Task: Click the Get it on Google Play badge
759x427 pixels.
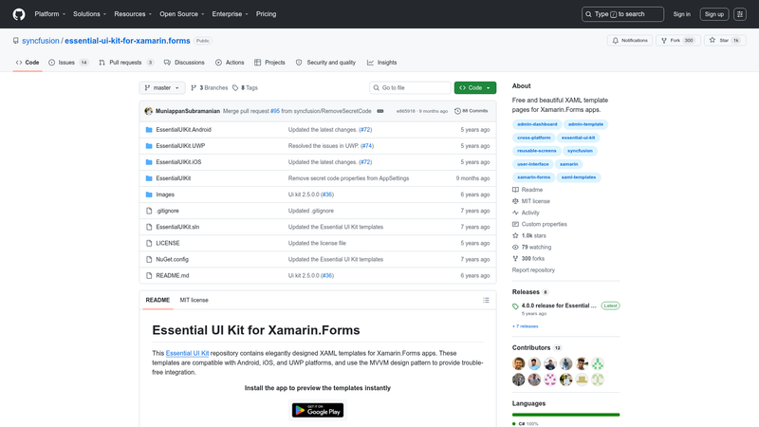Action: [318, 411]
